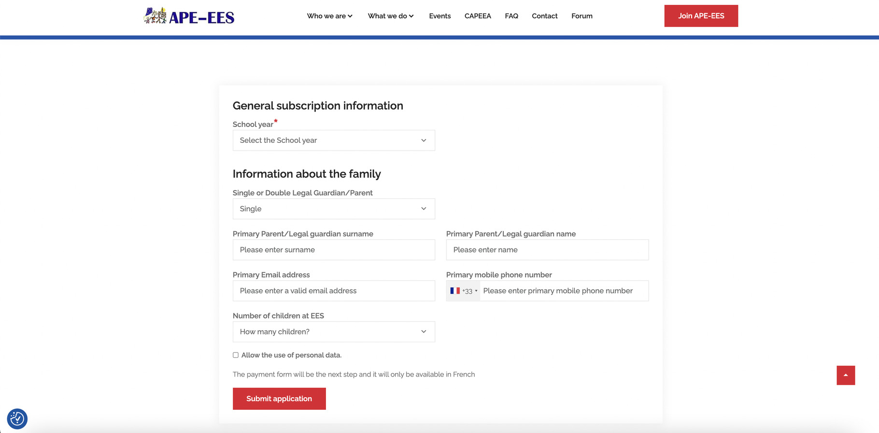
Task: Focus the primary guardian surname field
Action: click(334, 250)
